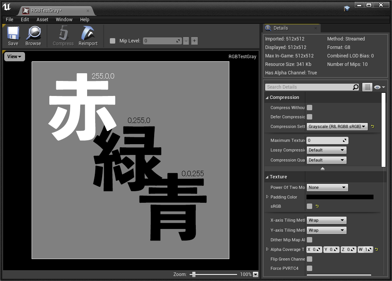Reset Compression Settings to default arrow
Viewport: 392px width, 281px height.
[373, 126]
